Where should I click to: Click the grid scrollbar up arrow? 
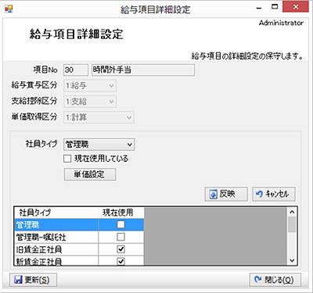pos(292,212)
